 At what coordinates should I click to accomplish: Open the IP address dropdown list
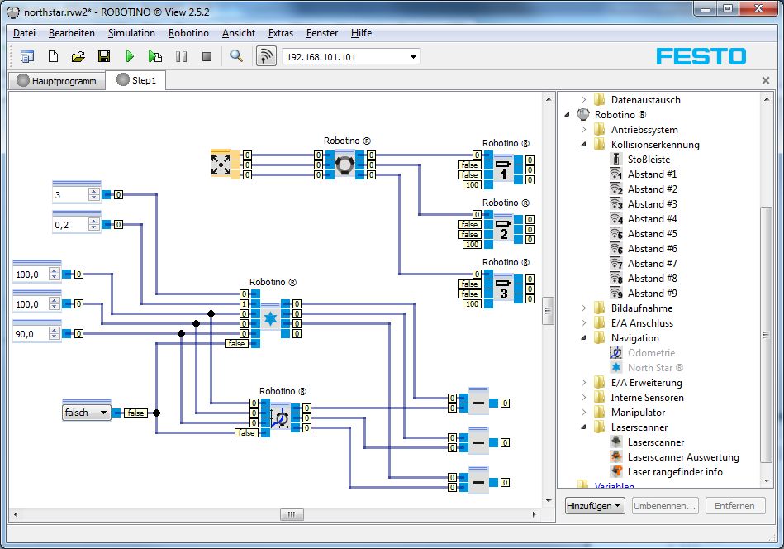tap(413, 57)
